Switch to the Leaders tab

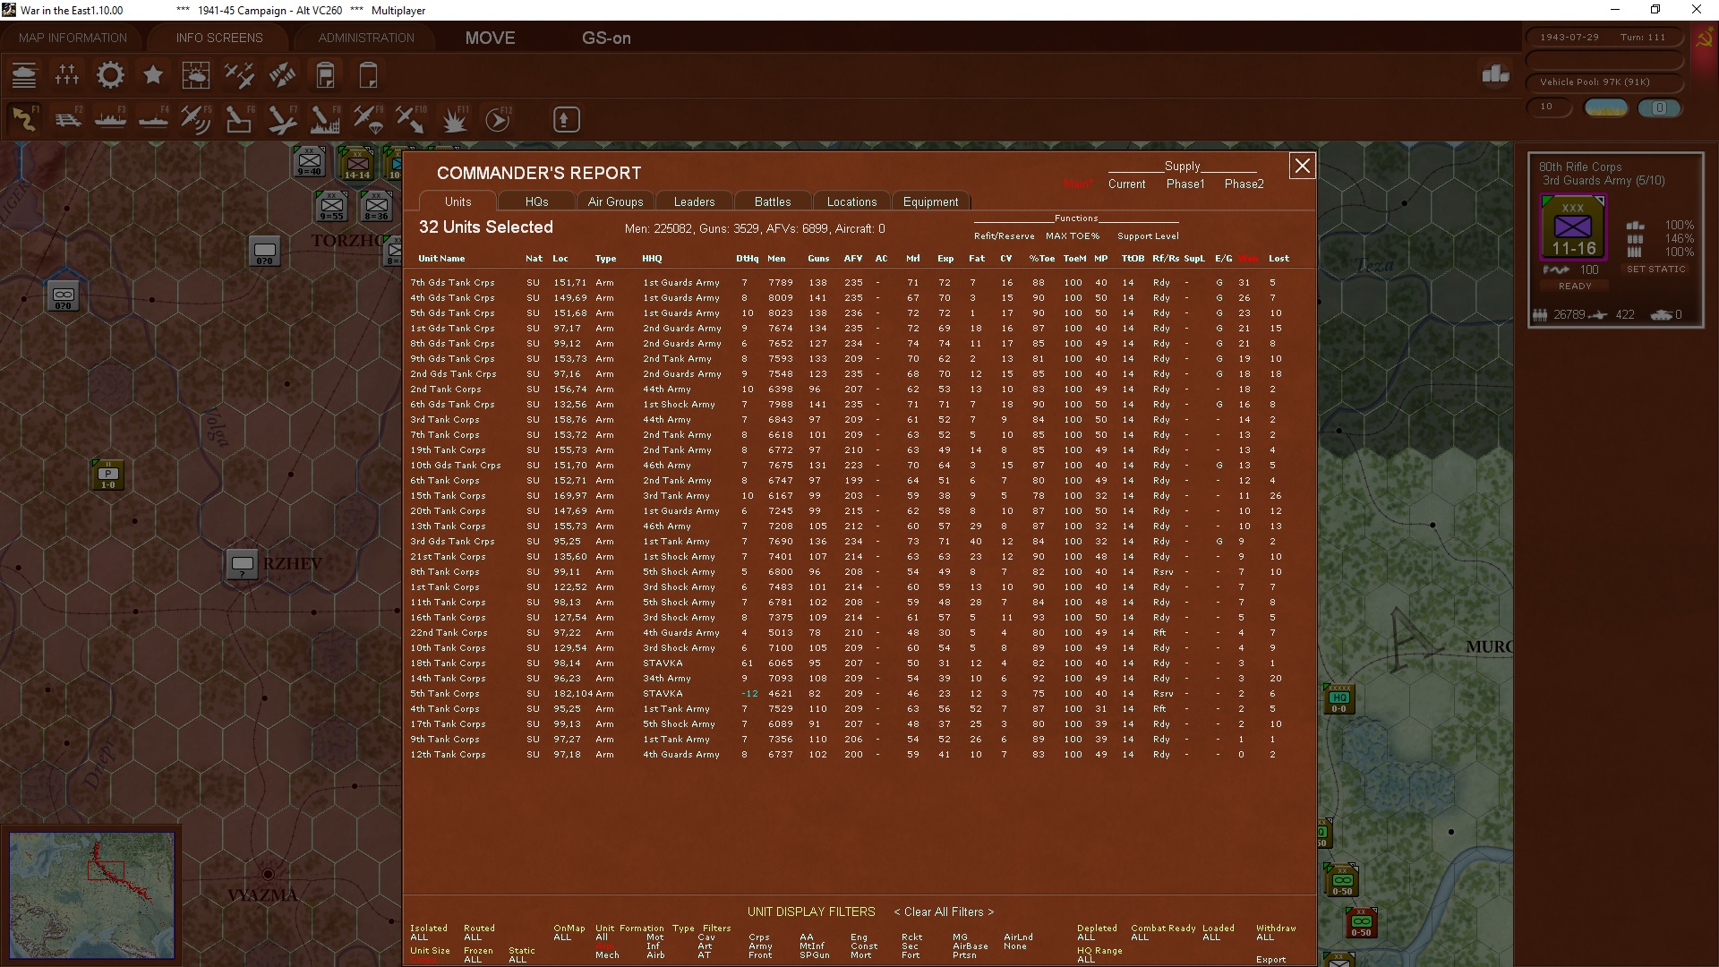point(694,201)
